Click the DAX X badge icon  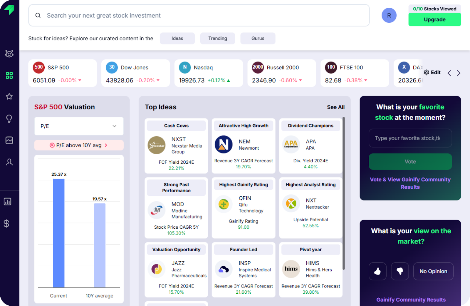click(x=404, y=67)
